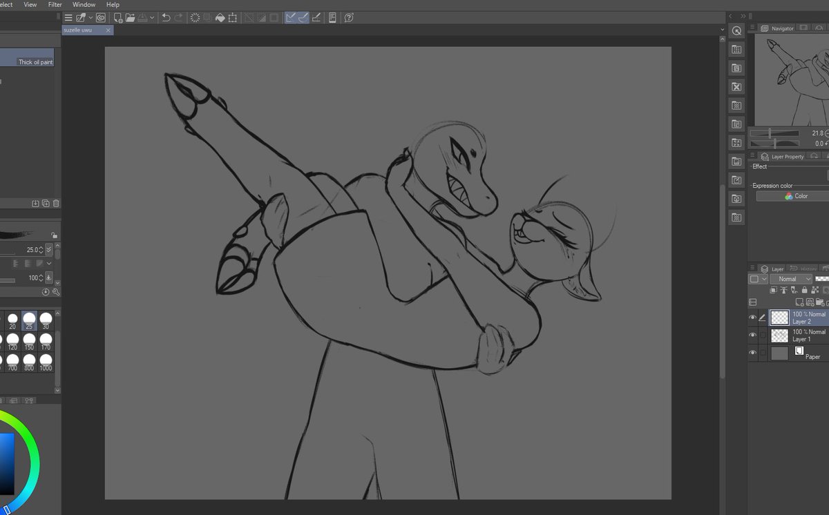The height and width of the screenshot is (515, 829).
Task: Adjust the opacity 100 stepper arrows
Action: pyautogui.click(x=41, y=278)
